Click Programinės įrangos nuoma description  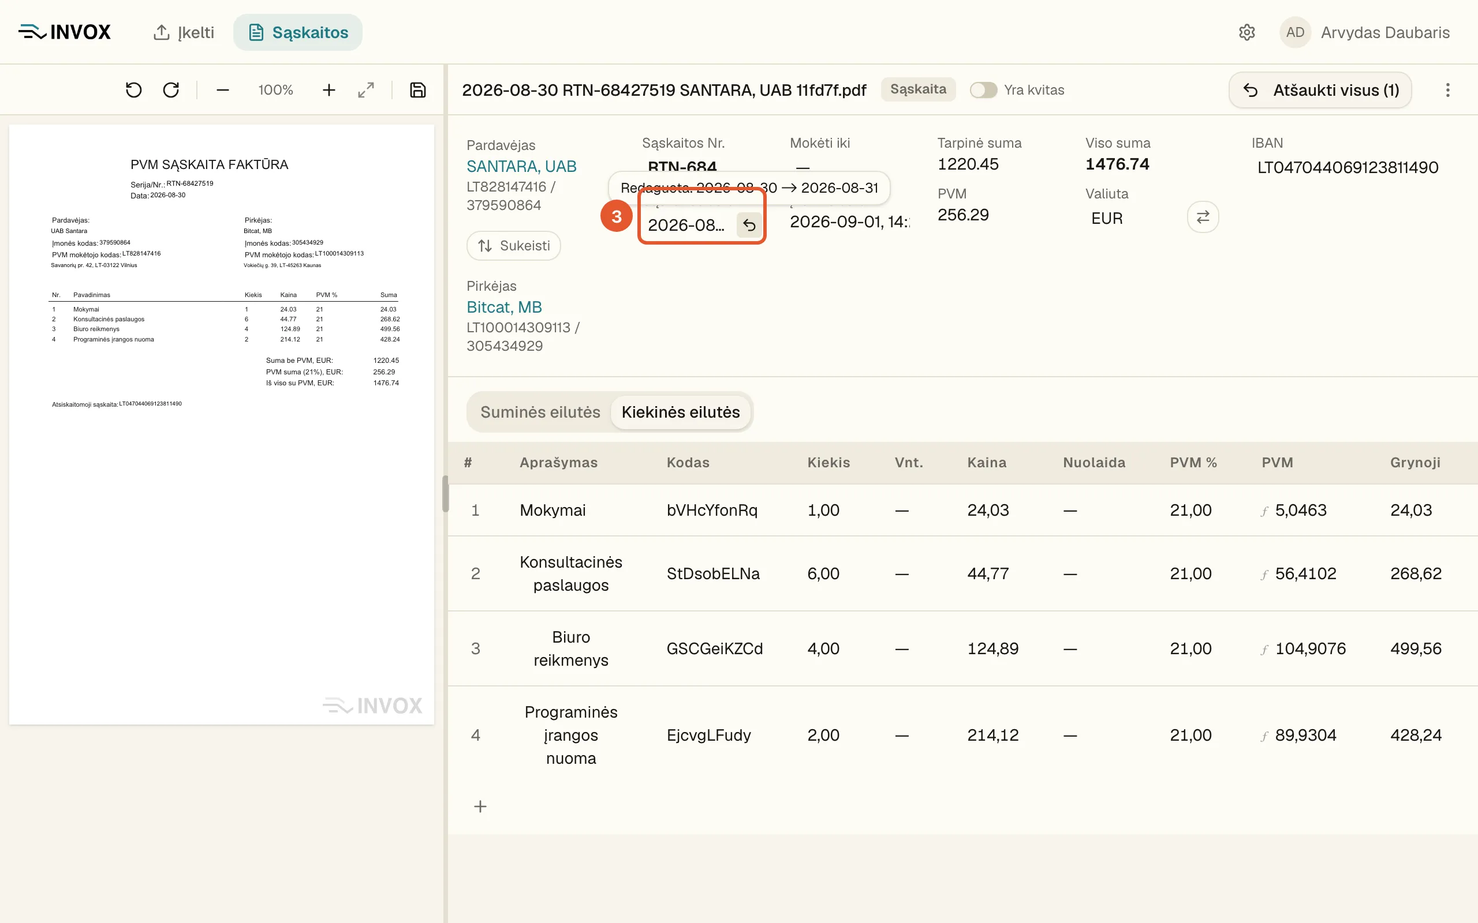coord(571,736)
